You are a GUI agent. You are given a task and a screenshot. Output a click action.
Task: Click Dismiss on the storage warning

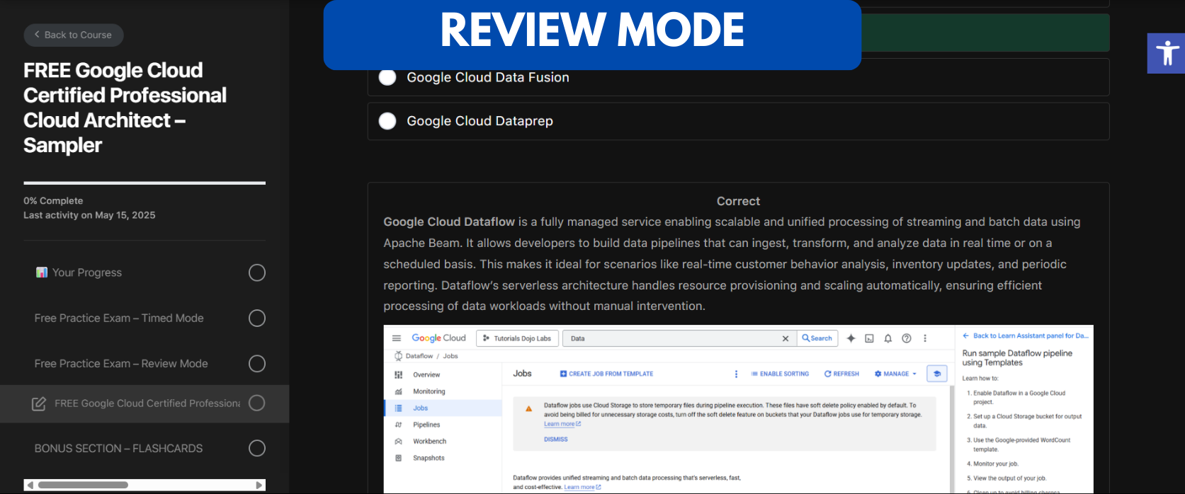556,440
